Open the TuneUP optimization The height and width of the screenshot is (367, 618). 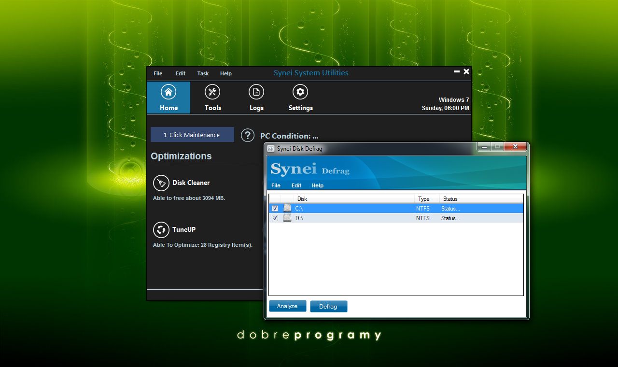tap(184, 229)
